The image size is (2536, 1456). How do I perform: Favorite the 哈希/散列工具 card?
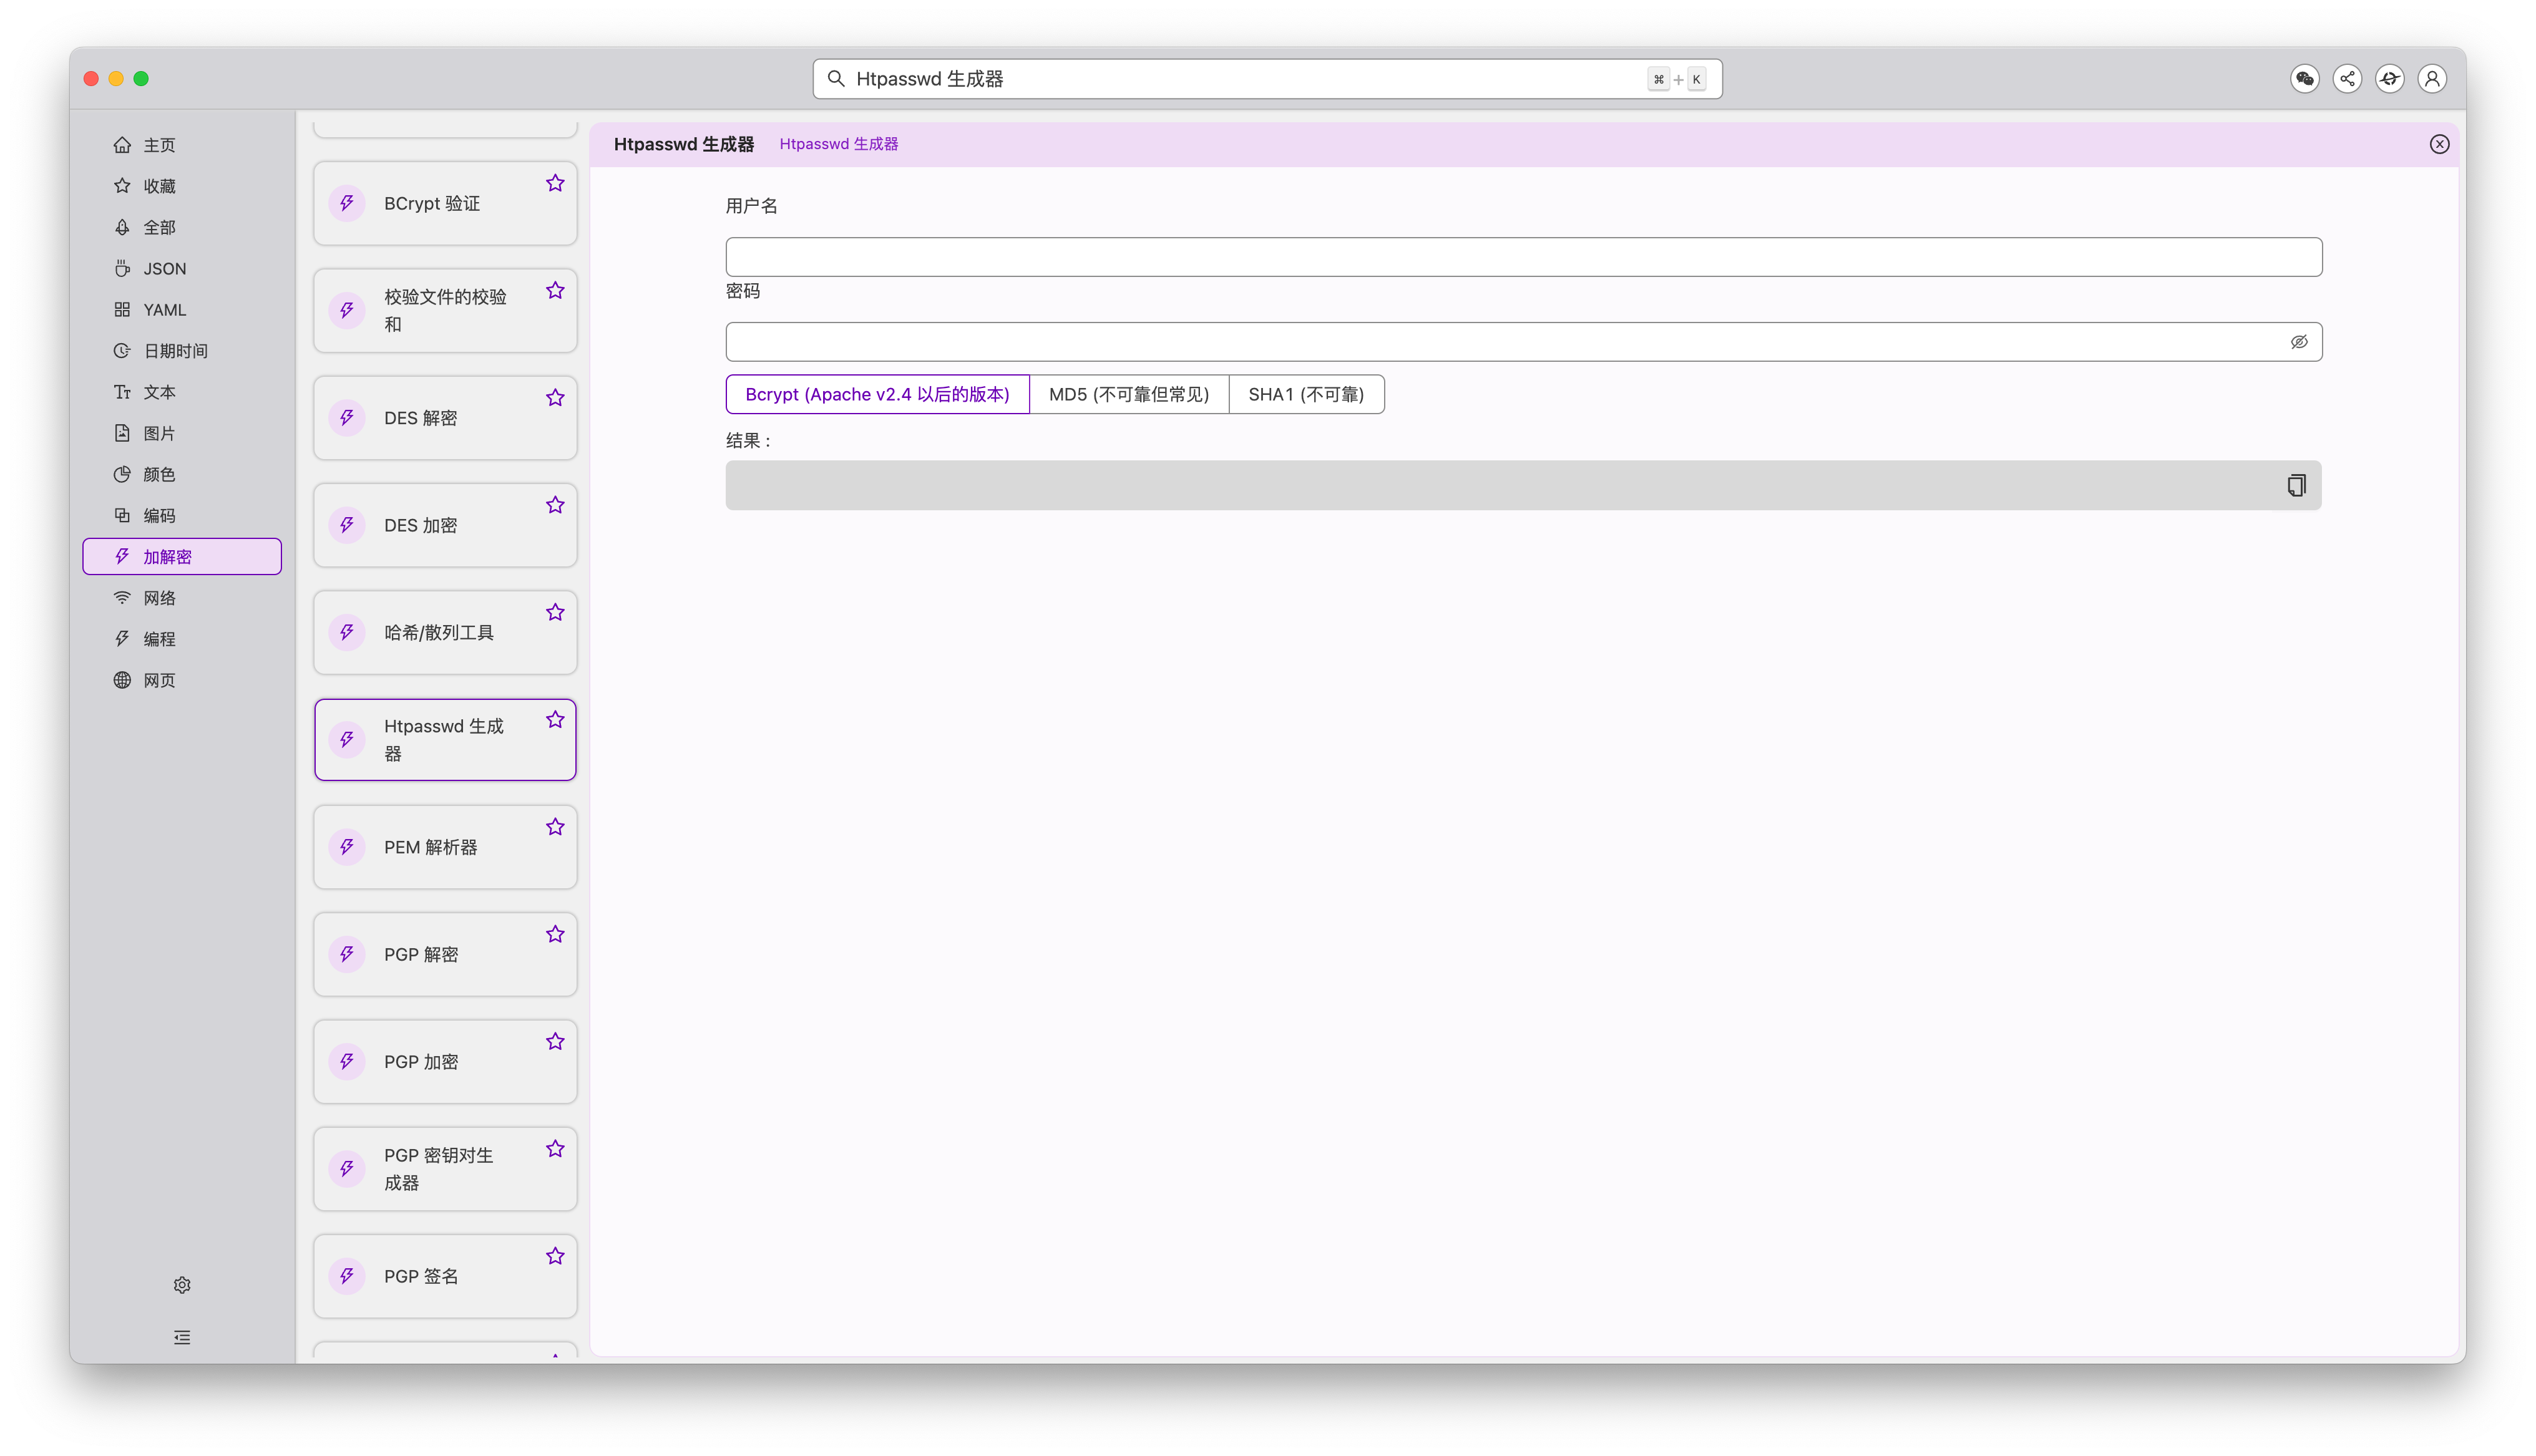point(555,612)
